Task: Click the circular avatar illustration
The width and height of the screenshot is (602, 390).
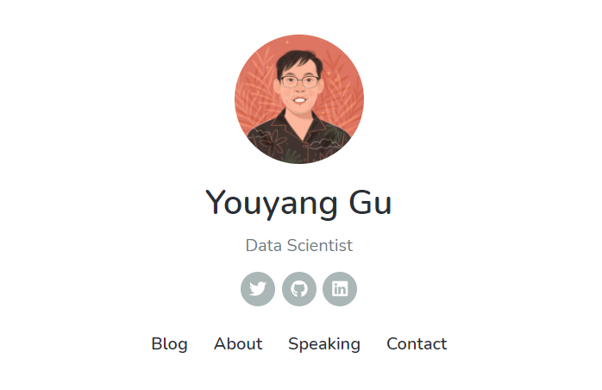Action: pyautogui.click(x=299, y=99)
